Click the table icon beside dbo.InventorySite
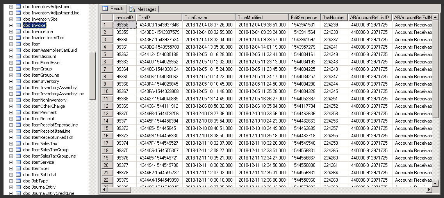The image size is (444, 198). (18, 19)
